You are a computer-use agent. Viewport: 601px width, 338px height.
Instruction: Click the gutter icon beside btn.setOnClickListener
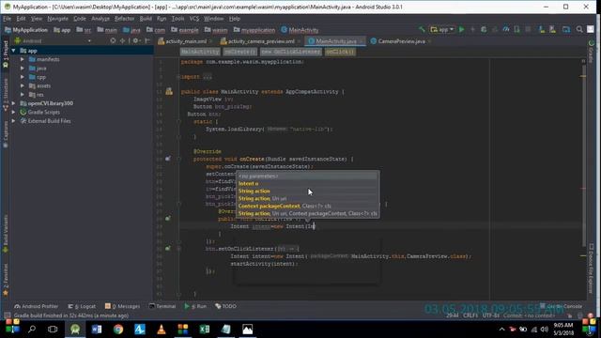[x=168, y=248]
